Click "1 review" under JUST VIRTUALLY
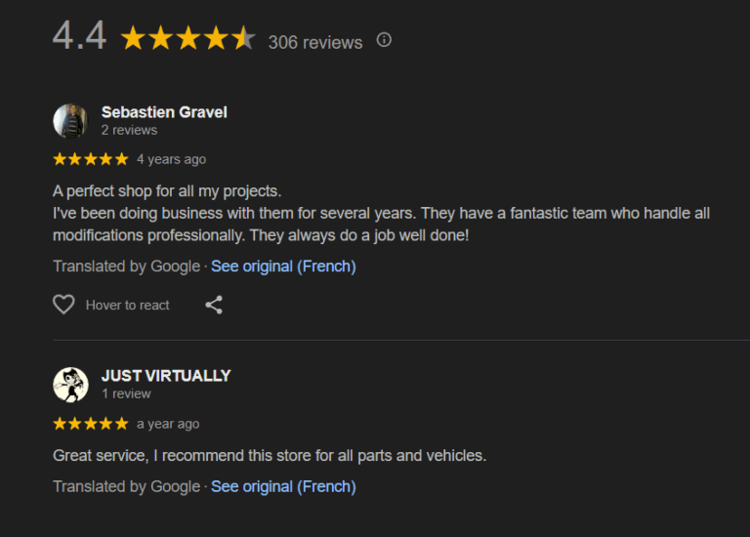Viewport: 750px width, 537px height. pyautogui.click(x=126, y=393)
